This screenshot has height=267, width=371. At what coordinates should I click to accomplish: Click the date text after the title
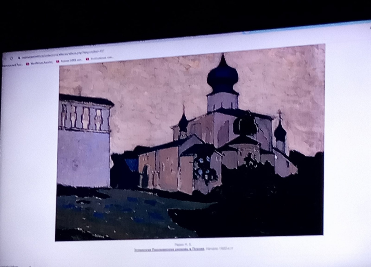pyautogui.click(x=219, y=248)
